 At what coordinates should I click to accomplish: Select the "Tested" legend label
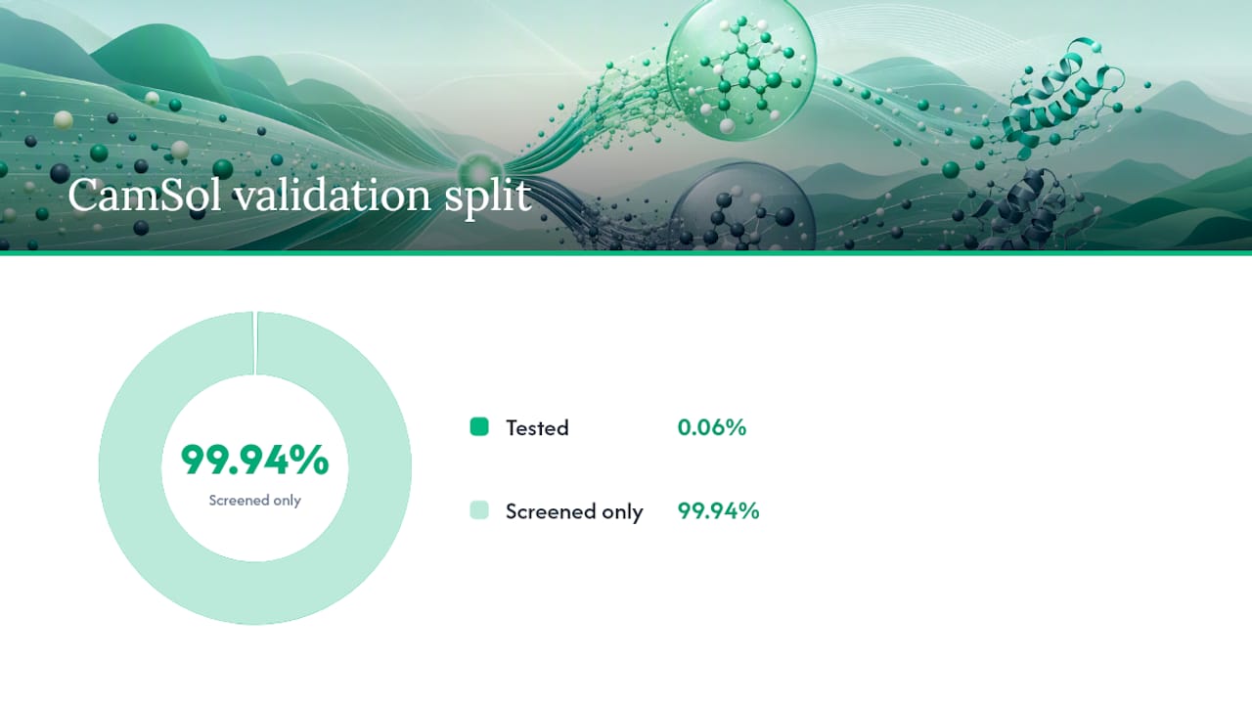pyautogui.click(x=537, y=427)
